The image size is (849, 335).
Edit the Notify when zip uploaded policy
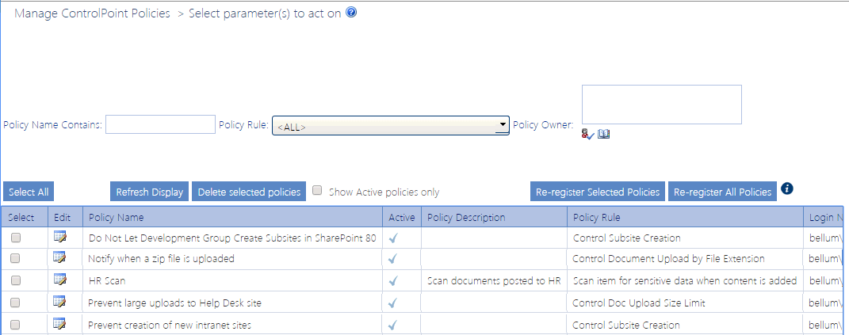pos(60,258)
